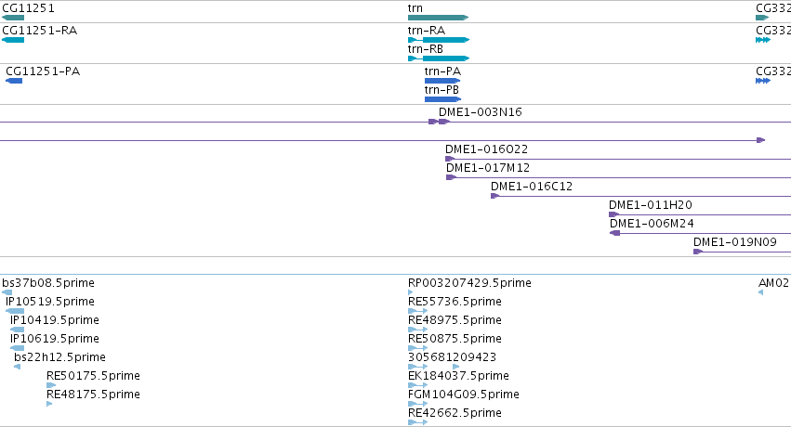Click the EK184037.5prime label

[458, 376]
